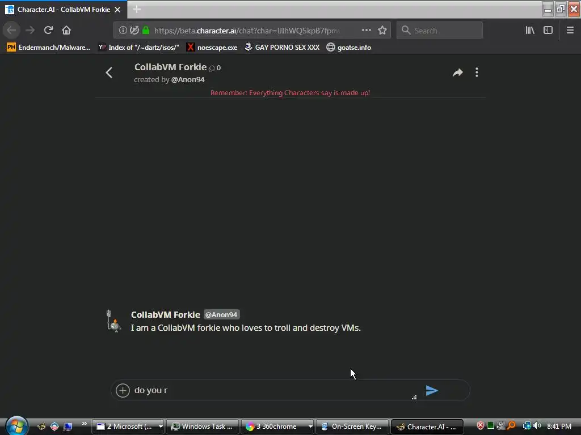Click the plus icon in message box

[x=123, y=390]
